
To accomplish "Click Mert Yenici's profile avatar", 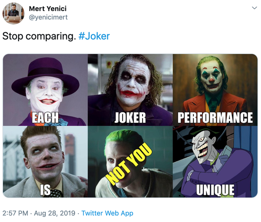I will (13, 13).
